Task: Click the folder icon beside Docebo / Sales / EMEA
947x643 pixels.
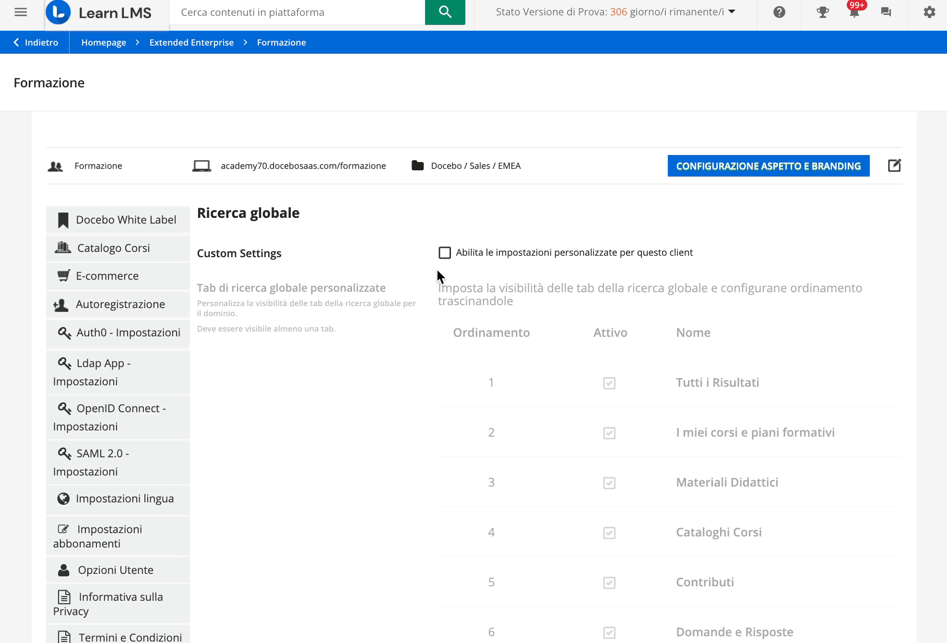Action: tap(417, 166)
